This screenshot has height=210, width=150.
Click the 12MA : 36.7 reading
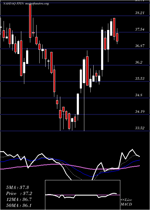pos(19,199)
